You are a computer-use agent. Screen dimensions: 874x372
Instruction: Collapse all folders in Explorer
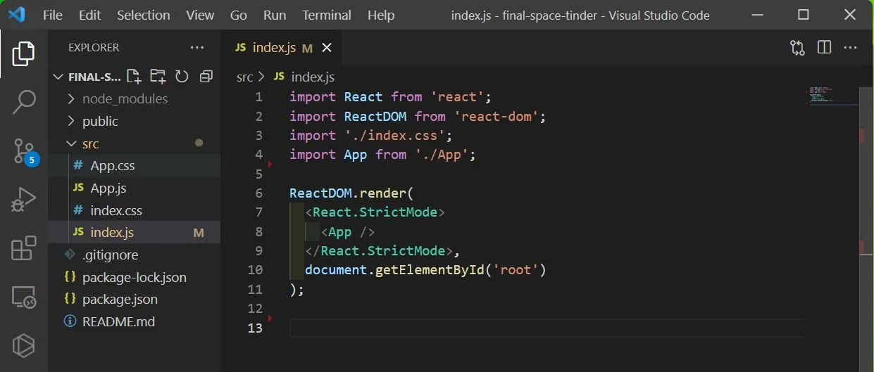(x=206, y=76)
